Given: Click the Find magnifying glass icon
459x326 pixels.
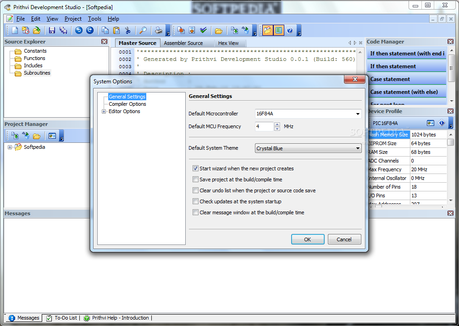Looking at the screenshot, I should click(143, 30).
